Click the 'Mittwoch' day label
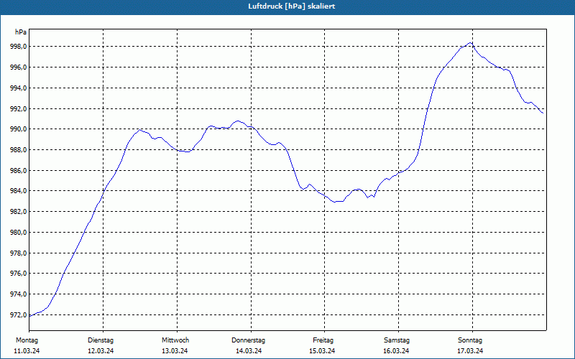The image size is (575, 359). [175, 340]
